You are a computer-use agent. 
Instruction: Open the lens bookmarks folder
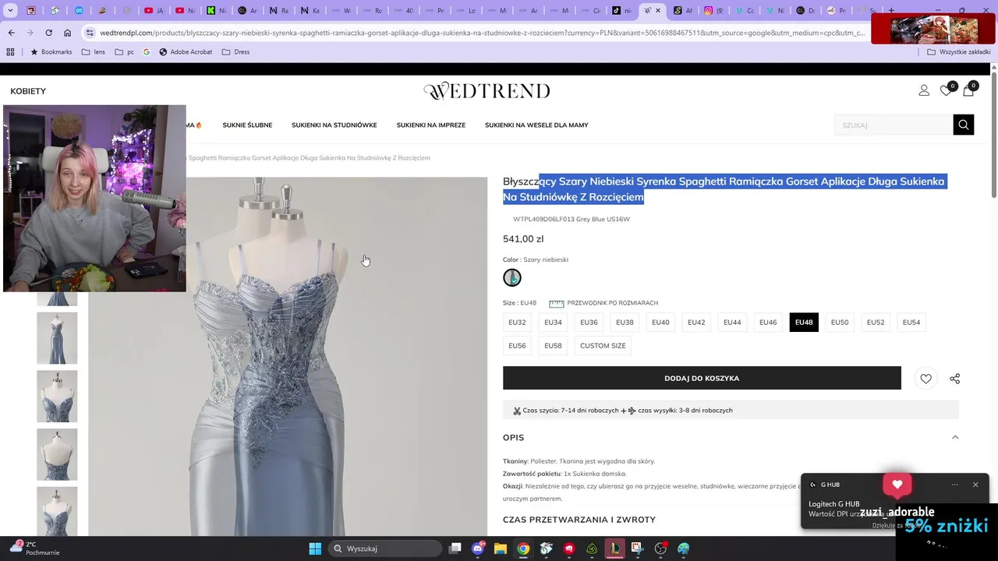(94, 52)
